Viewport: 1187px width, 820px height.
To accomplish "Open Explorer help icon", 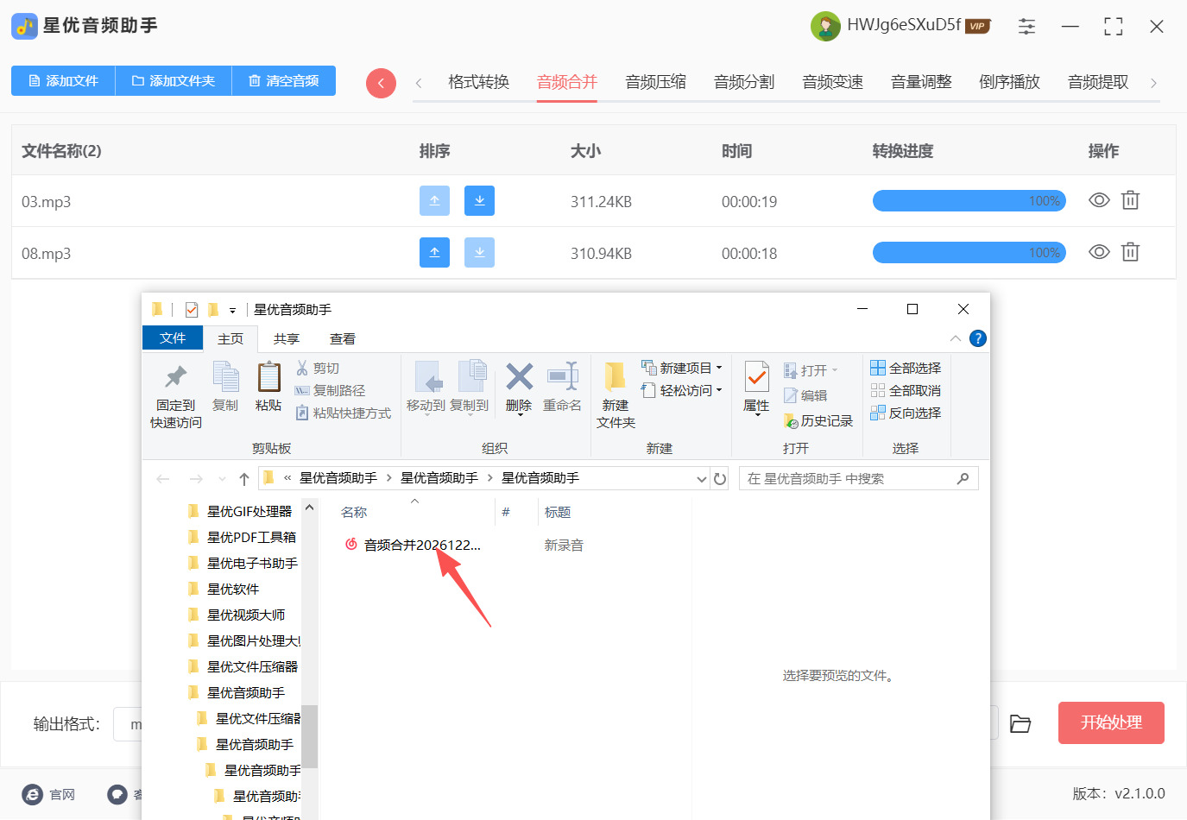I will pyautogui.click(x=978, y=338).
